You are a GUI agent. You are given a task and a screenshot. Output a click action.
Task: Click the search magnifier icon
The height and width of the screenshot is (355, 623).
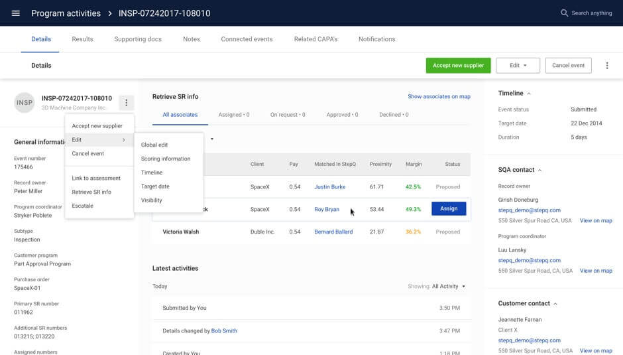pyautogui.click(x=564, y=13)
